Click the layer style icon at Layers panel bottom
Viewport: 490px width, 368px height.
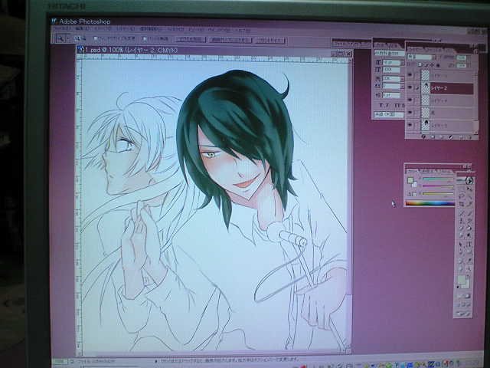[423, 136]
